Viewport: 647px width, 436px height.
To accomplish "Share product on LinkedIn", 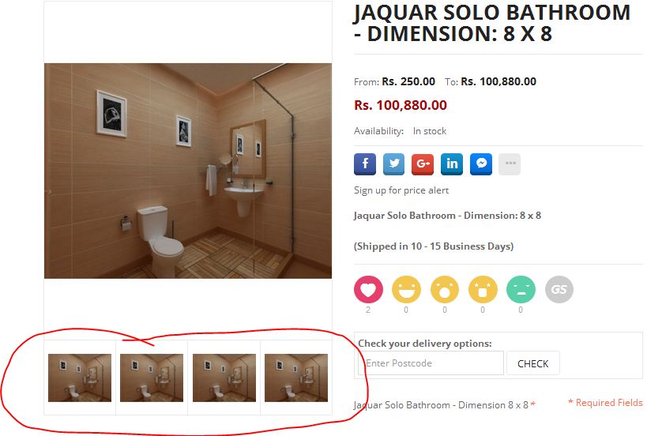I will point(452,164).
